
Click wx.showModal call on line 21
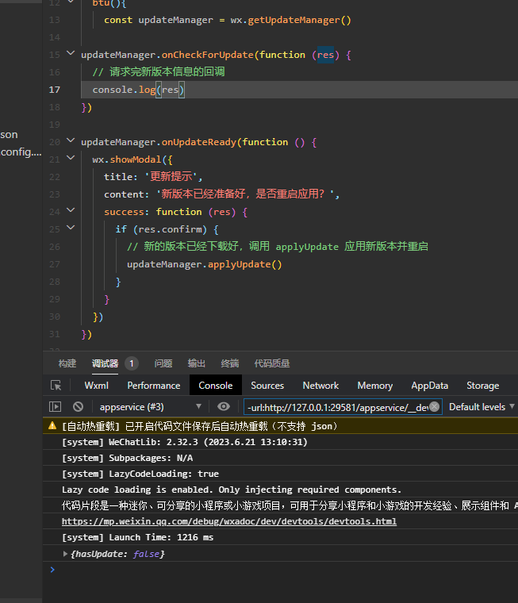coord(132,159)
